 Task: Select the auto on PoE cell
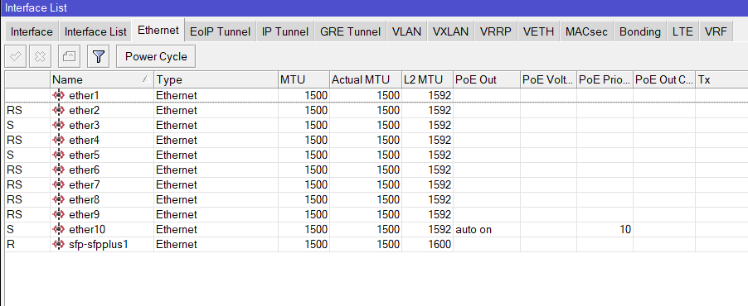point(487,230)
